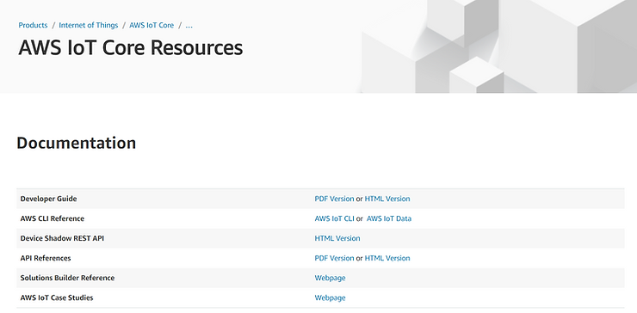
Task: Select the API References row label
Action: click(46, 258)
